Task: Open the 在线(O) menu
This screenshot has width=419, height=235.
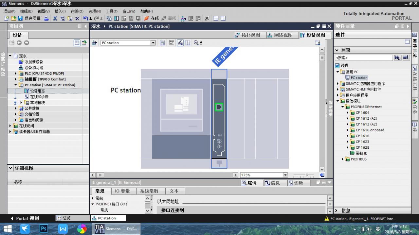Action: 77,11
